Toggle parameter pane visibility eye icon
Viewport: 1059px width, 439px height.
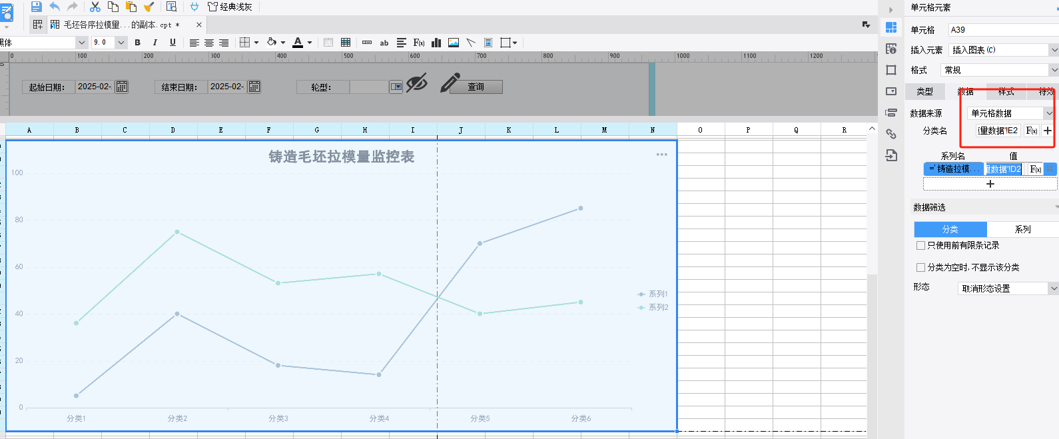click(x=417, y=83)
